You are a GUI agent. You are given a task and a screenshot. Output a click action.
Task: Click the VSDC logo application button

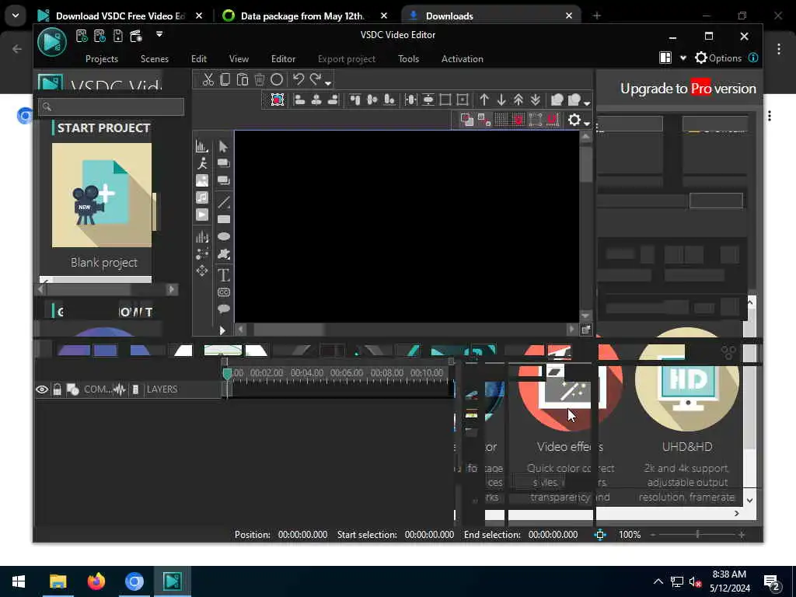coord(52,41)
